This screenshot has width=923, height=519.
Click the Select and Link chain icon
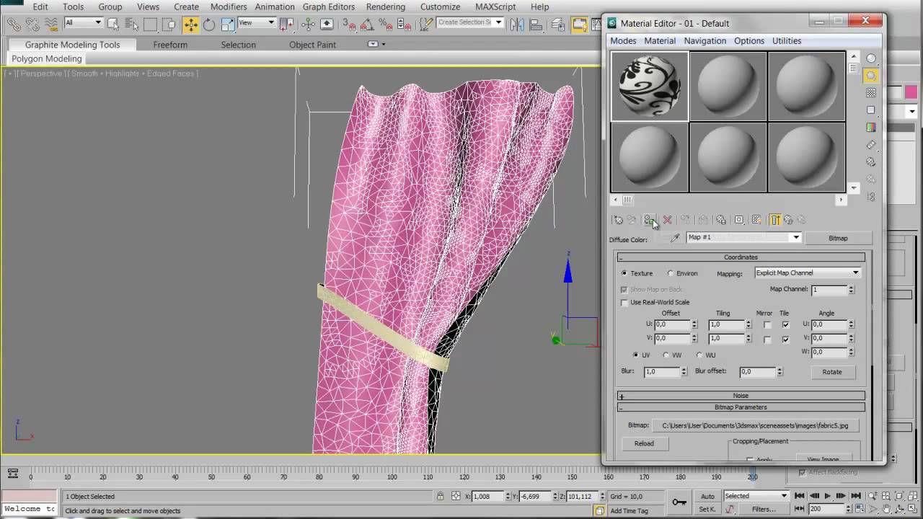point(14,25)
